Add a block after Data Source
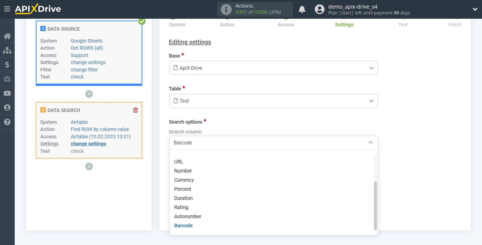 [89, 94]
